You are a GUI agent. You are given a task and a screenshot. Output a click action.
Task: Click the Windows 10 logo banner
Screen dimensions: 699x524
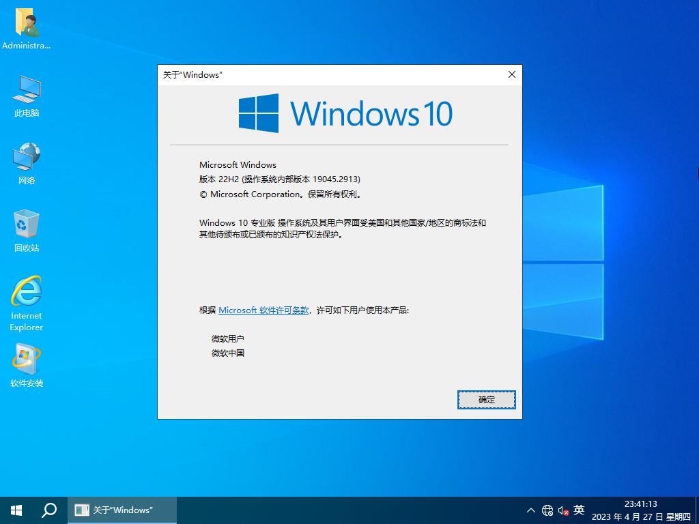point(345,113)
